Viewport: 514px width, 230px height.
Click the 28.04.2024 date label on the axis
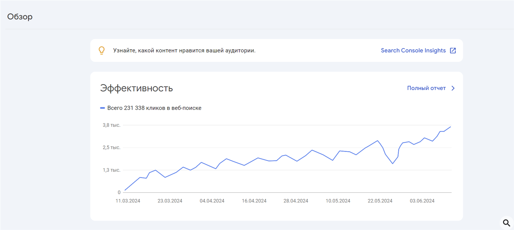pos(296,201)
